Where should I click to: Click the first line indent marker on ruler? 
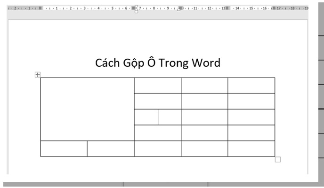(x=137, y=6)
